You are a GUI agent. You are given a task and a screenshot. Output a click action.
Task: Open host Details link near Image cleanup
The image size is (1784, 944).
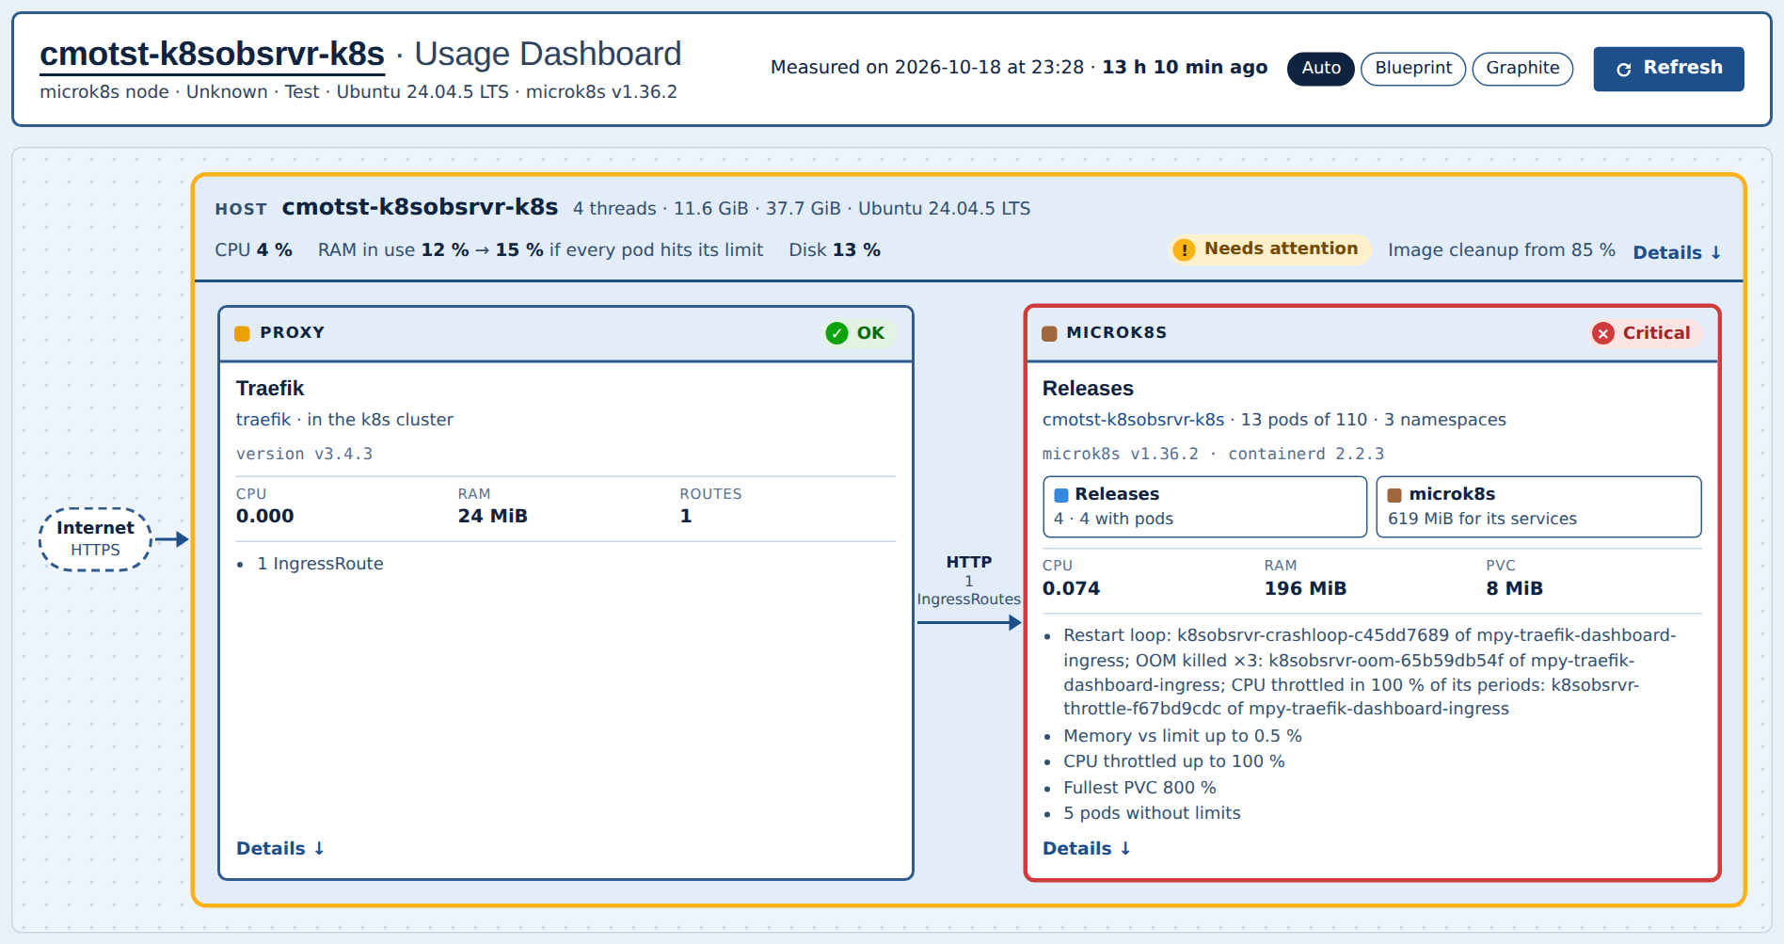(1677, 252)
